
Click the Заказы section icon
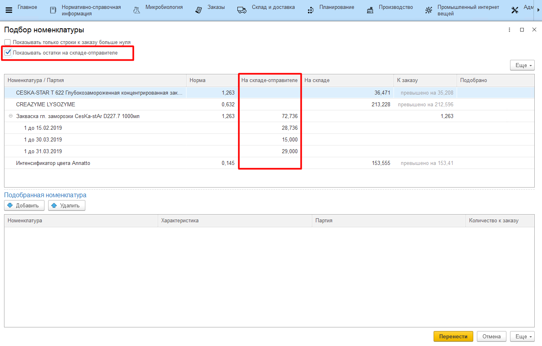pyautogui.click(x=199, y=10)
